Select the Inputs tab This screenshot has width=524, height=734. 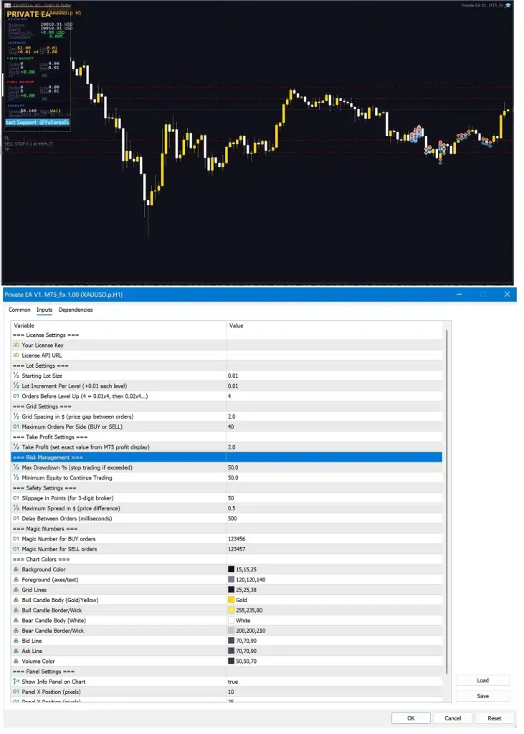pos(44,310)
